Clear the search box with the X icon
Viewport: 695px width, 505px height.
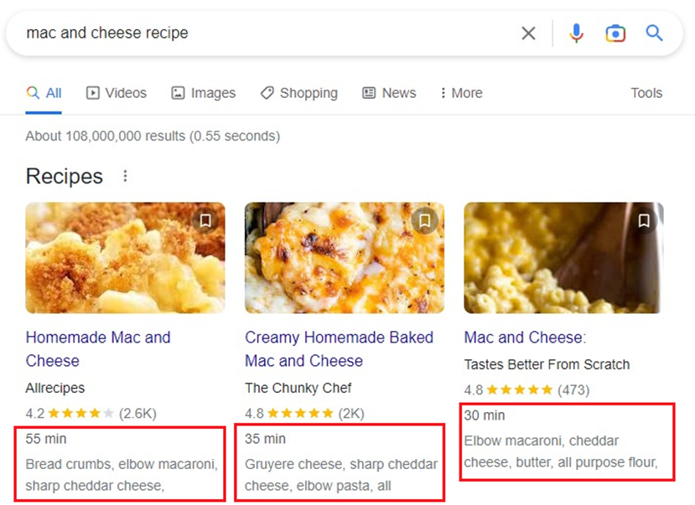click(528, 33)
